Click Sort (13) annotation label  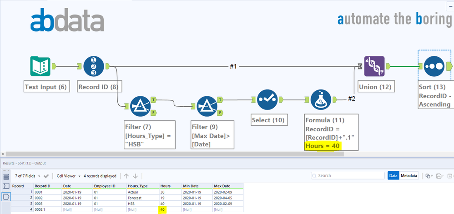(435, 95)
